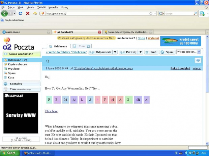Open Kontakty panel
The width and height of the screenshot is (209, 156).
pyautogui.click(x=22, y=84)
